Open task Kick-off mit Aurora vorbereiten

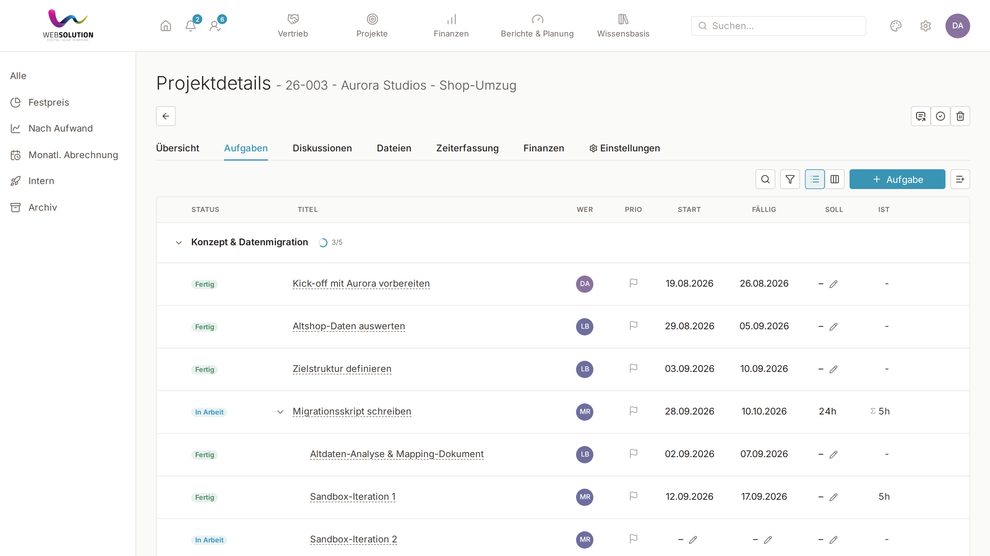coord(361,284)
